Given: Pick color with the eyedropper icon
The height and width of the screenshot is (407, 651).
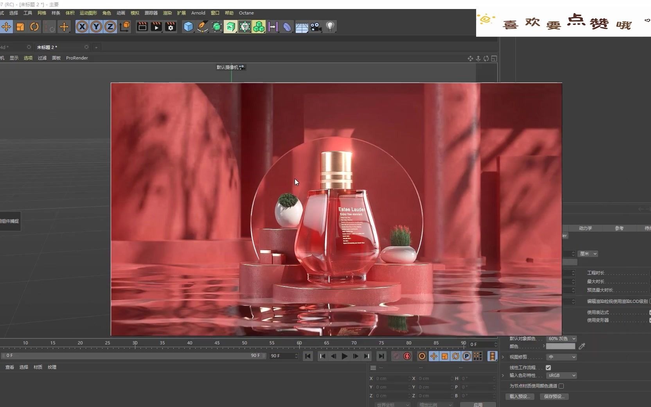Looking at the screenshot, I should click(582, 346).
